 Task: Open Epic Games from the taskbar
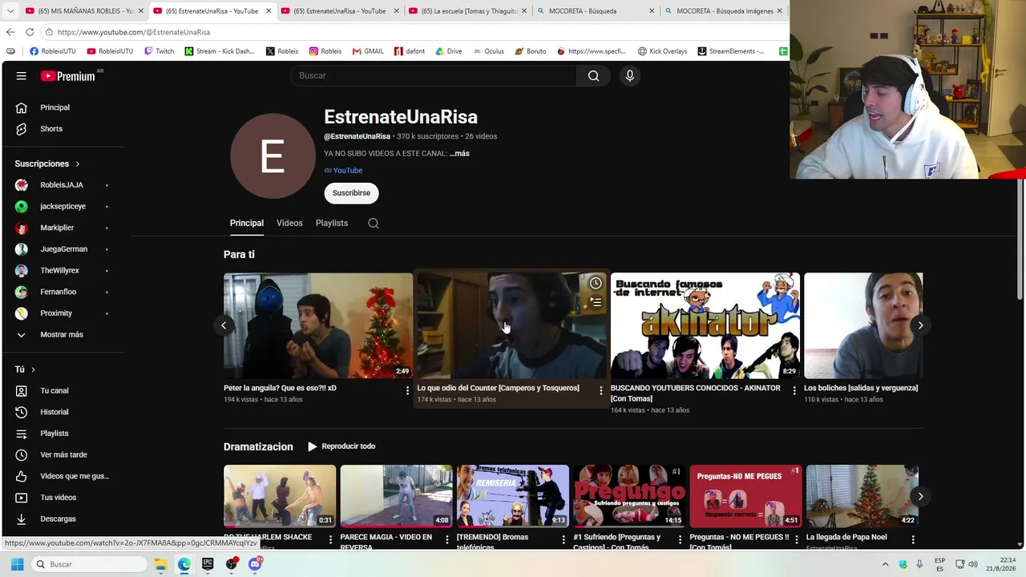208,564
